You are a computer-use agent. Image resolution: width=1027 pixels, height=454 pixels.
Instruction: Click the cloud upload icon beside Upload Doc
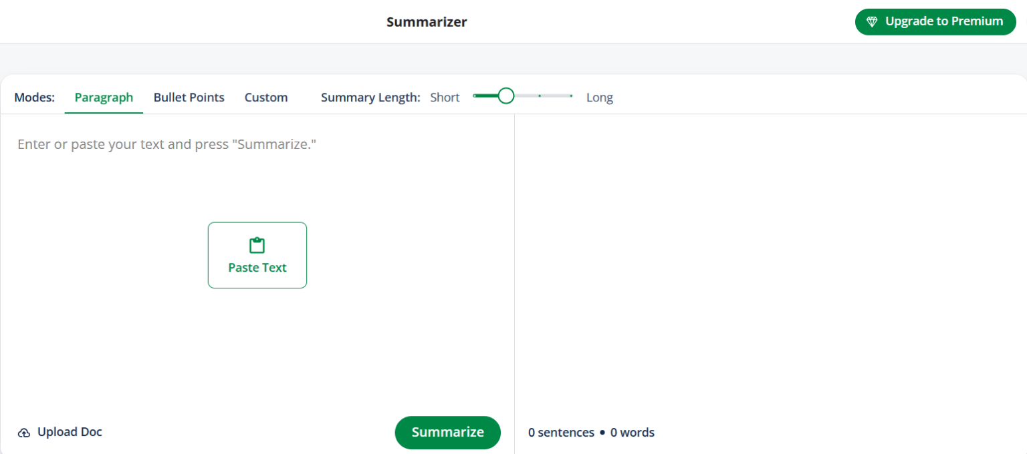25,432
